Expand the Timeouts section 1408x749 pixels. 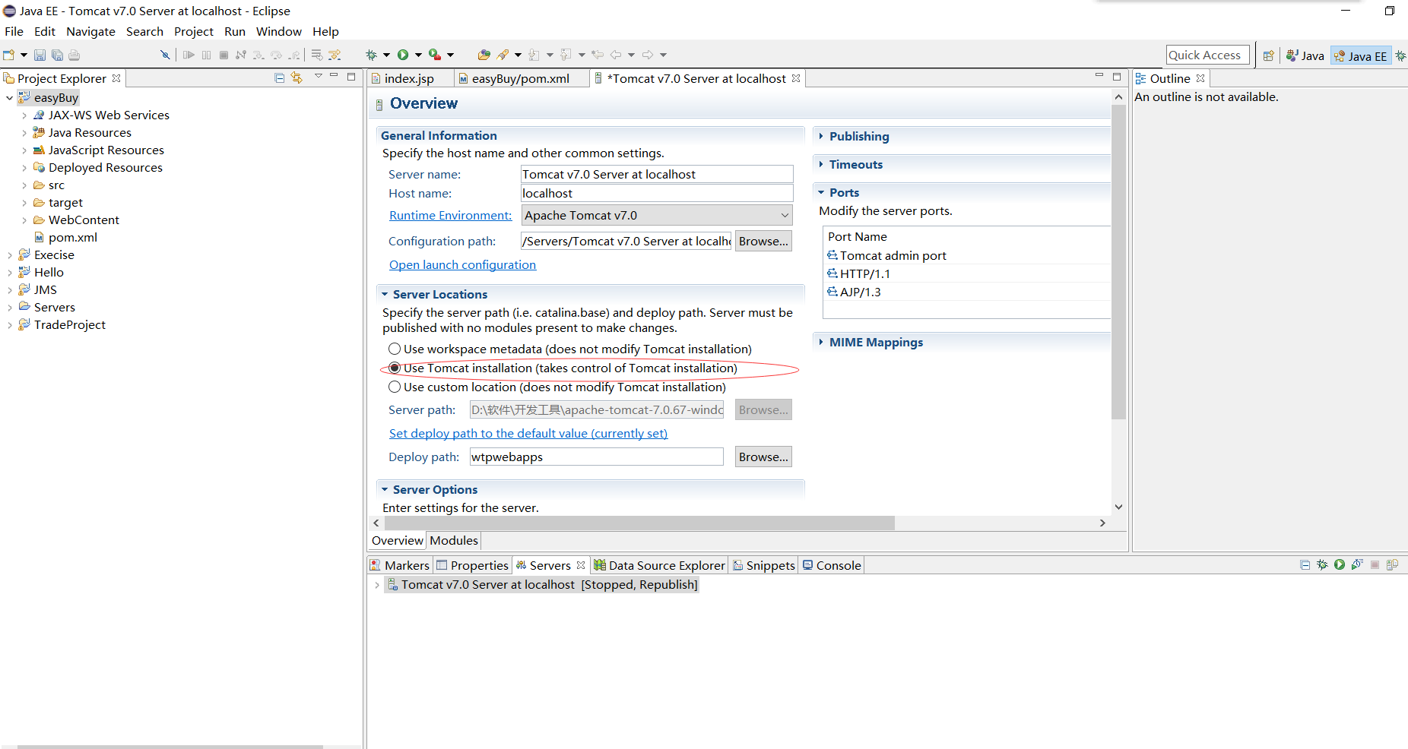click(821, 164)
